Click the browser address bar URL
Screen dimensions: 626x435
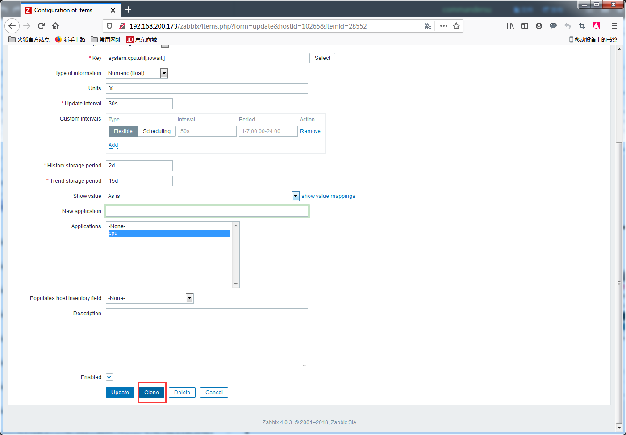[248, 26]
